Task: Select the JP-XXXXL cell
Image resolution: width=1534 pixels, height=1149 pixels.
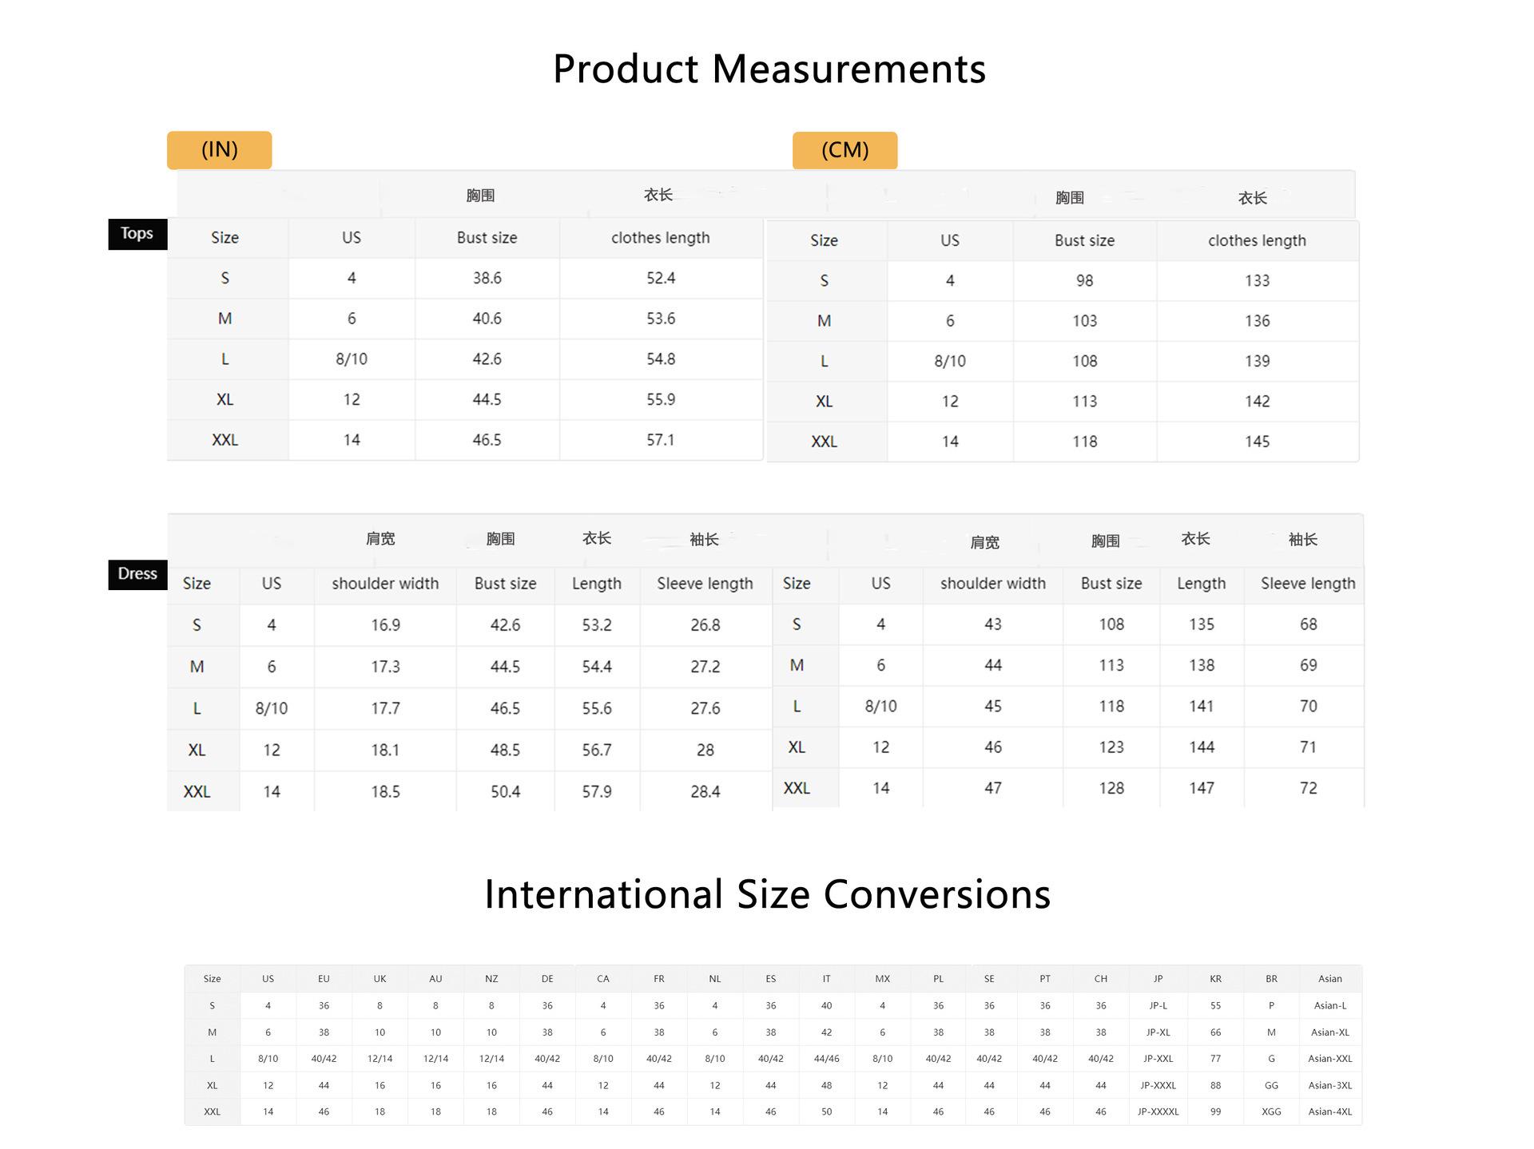Action: coord(1158,1111)
